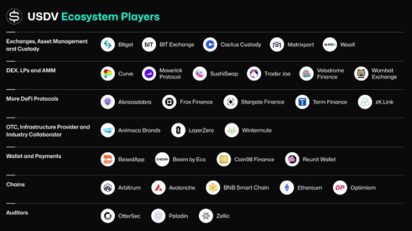The height and width of the screenshot is (231, 412).
Task: Select the Zellic auditor label
Action: tap(223, 216)
